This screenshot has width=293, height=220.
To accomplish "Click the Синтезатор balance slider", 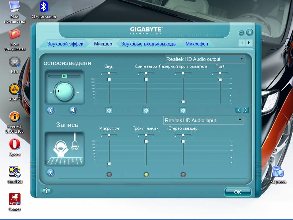I will point(146,73).
